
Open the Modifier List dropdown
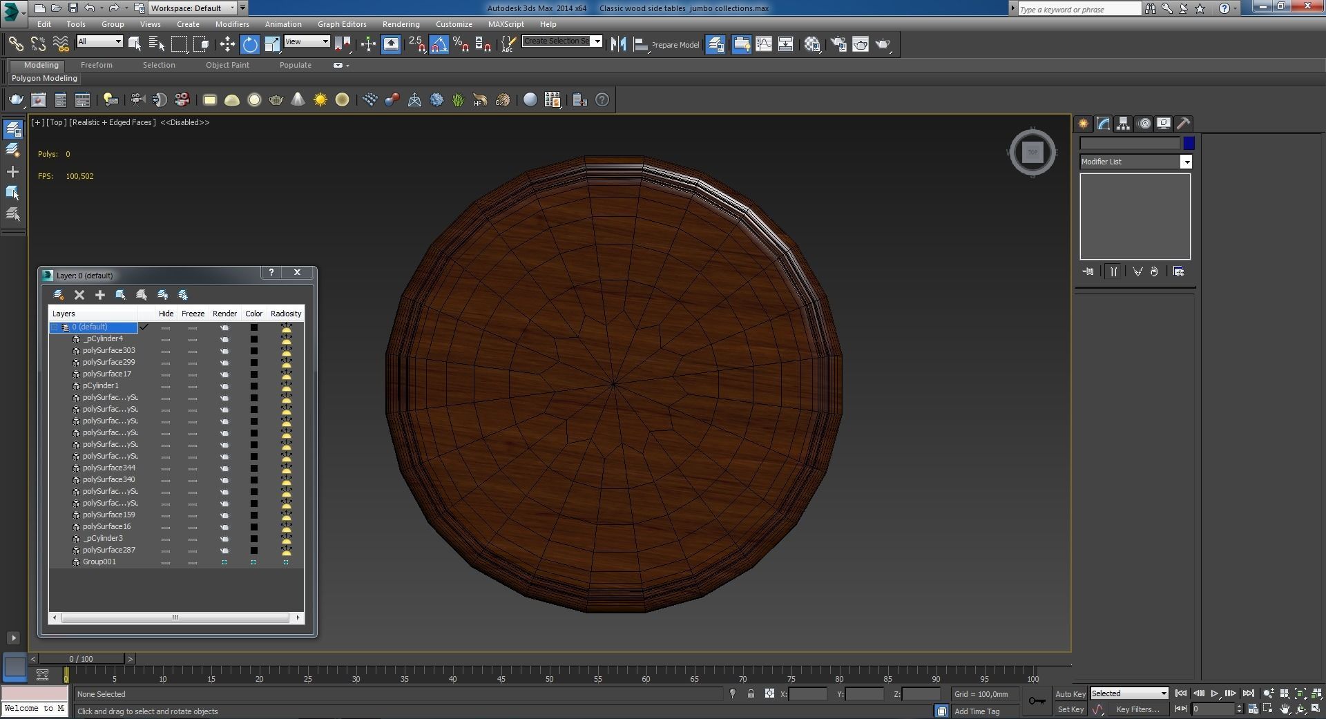(1135, 162)
